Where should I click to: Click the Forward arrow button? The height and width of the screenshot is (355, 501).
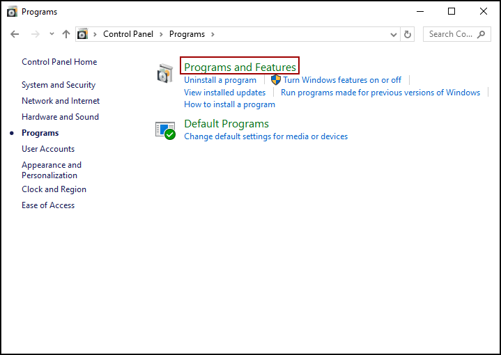coord(35,34)
